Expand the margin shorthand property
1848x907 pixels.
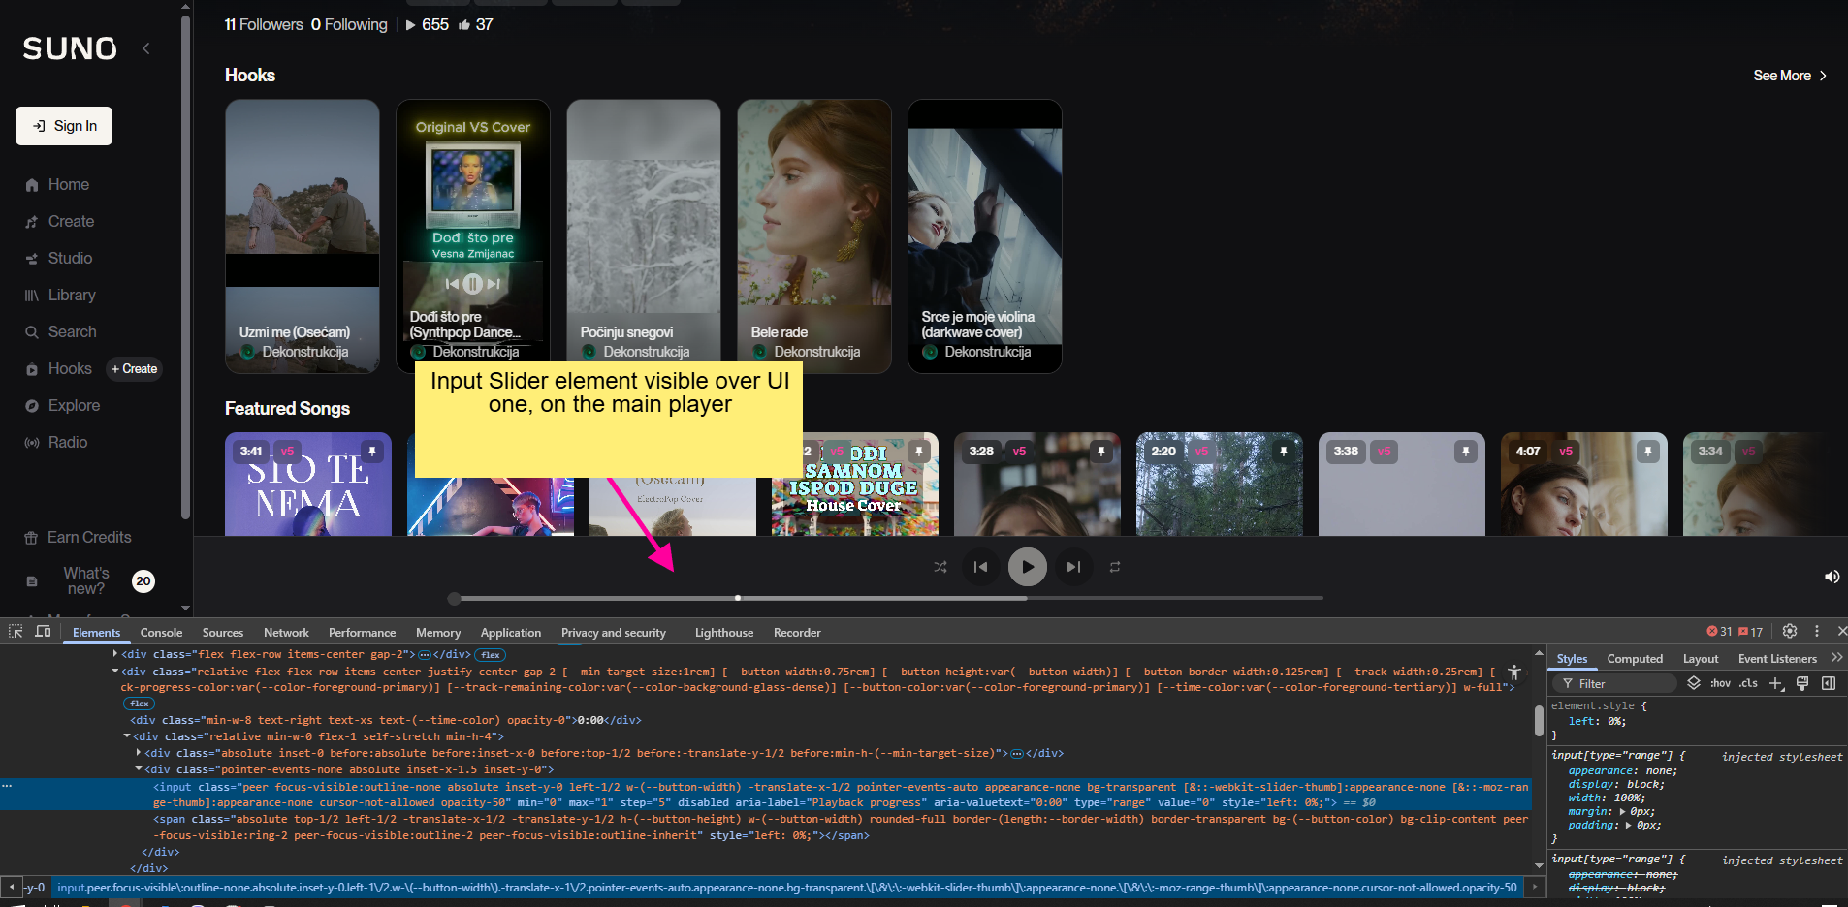coord(1623,812)
